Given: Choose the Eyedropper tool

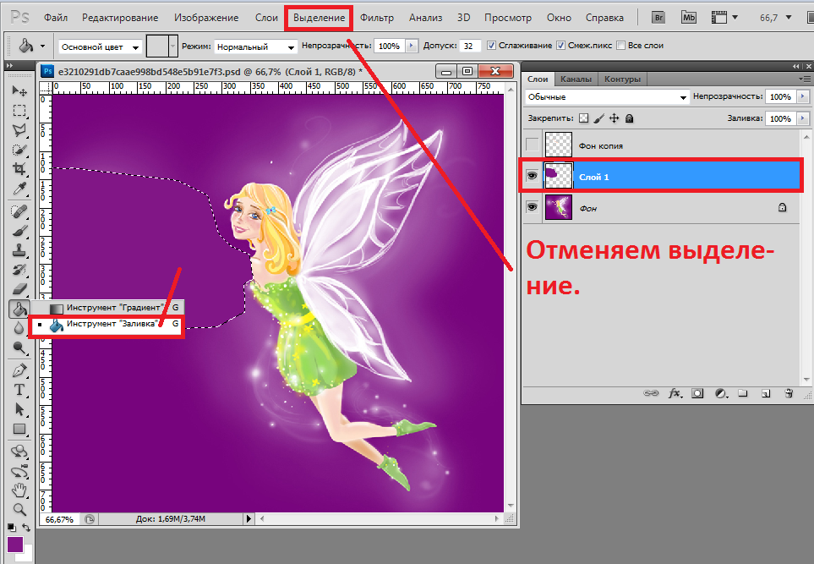Looking at the screenshot, I should coord(19,189).
